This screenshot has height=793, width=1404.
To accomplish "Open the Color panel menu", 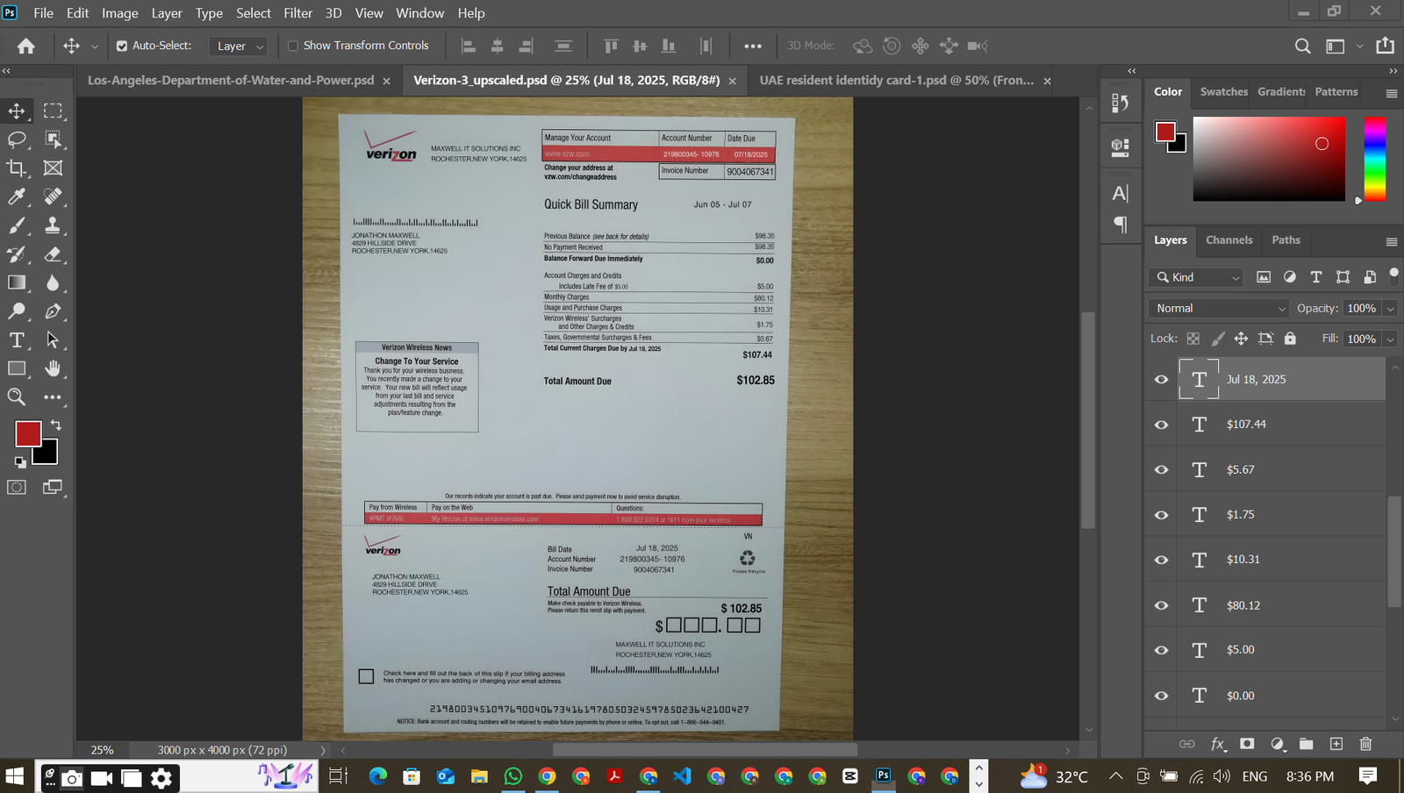I will coord(1391,93).
